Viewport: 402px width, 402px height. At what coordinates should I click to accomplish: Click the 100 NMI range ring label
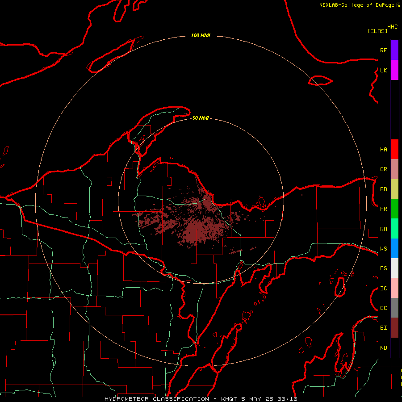[201, 35]
